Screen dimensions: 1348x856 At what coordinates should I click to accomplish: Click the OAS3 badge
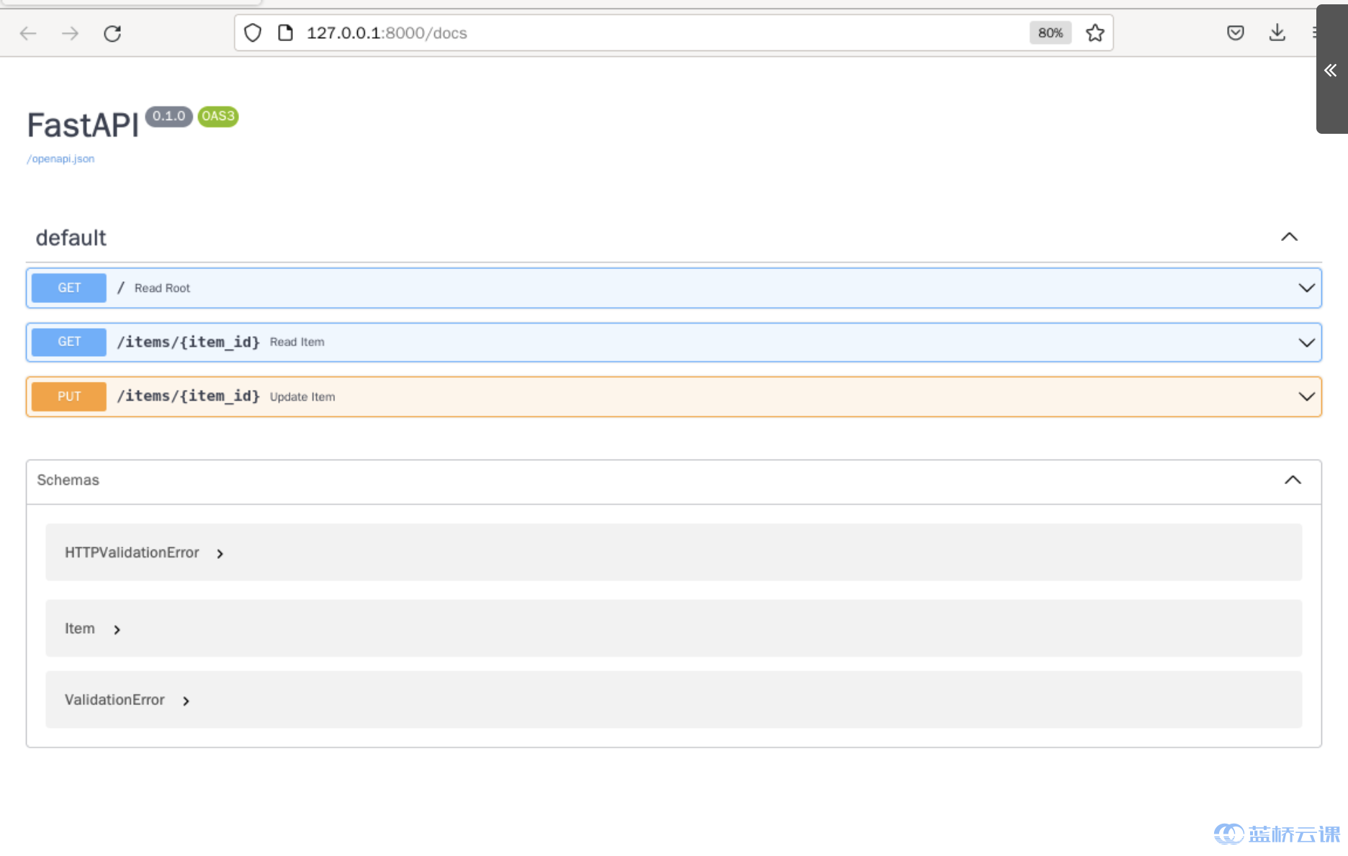218,116
